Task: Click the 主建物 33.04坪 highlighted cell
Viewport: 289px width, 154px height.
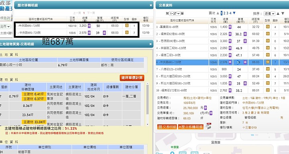Action: point(34,122)
